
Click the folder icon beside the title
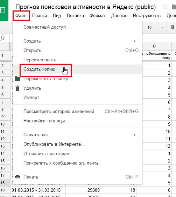tap(174, 7)
